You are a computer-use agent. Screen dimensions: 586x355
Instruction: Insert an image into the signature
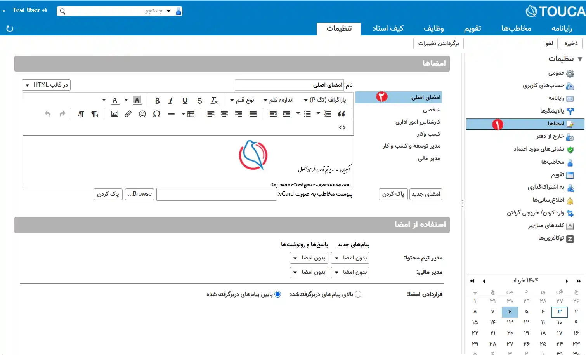[114, 114]
